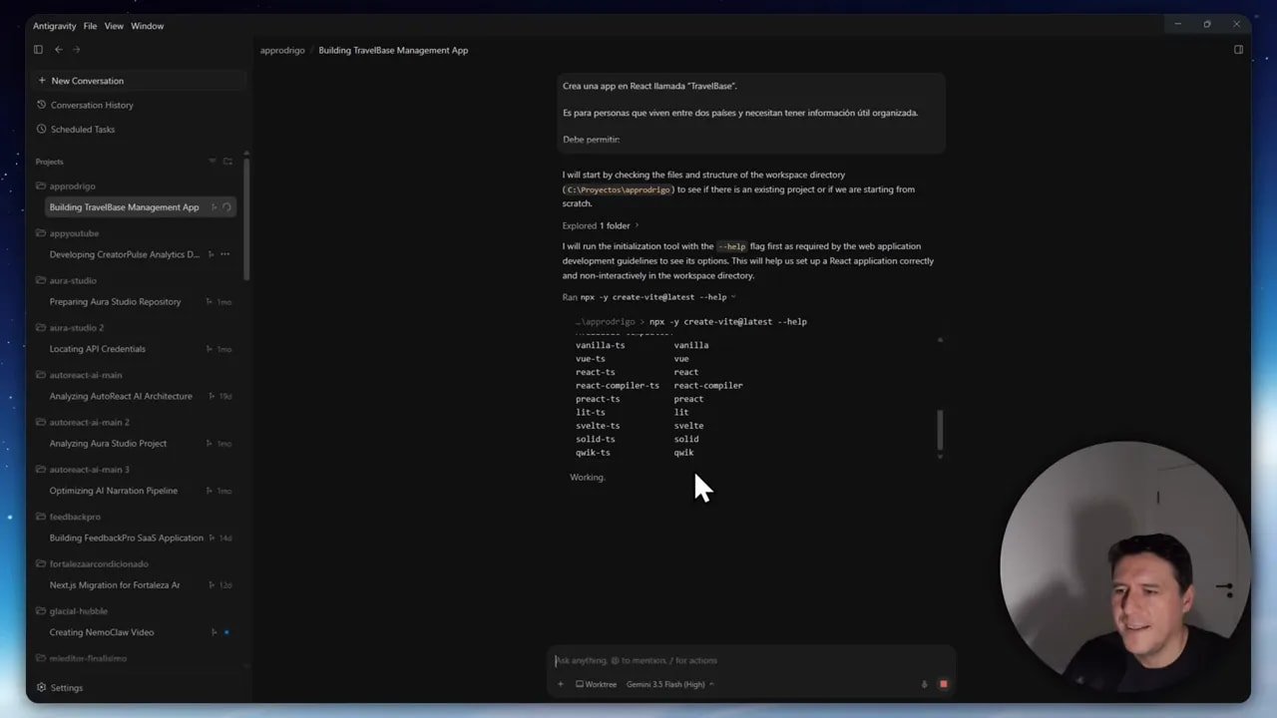This screenshot has height=718, width=1277.
Task: Open the more options dots on CreatorPulse row
Action: coord(224,254)
